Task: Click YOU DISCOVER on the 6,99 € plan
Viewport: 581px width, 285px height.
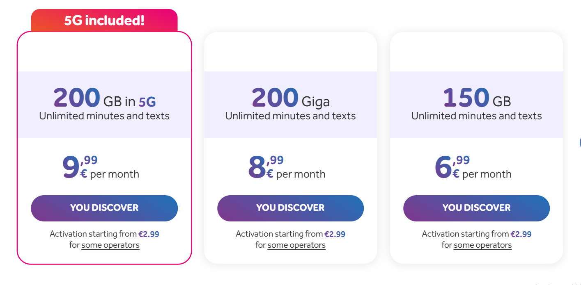Action: pyautogui.click(x=476, y=208)
